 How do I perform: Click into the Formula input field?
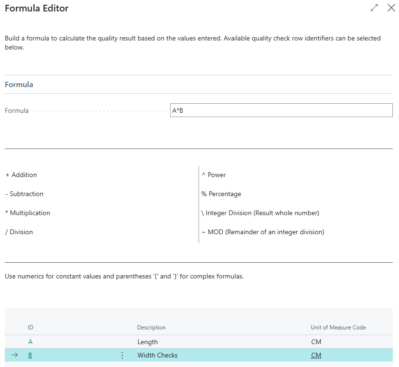pos(281,110)
